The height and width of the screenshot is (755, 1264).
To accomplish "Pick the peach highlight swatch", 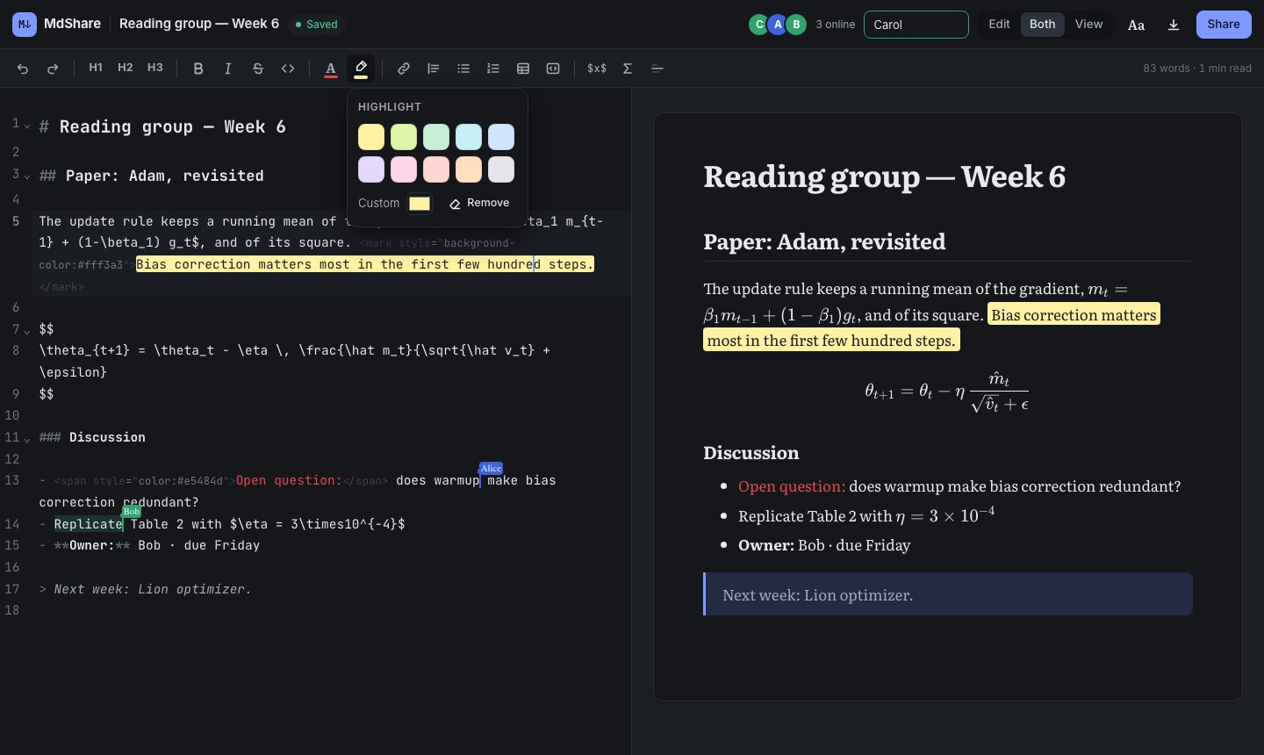I will click(469, 169).
